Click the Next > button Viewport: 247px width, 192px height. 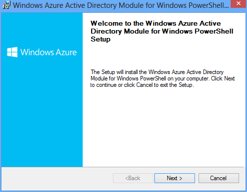click(175, 178)
